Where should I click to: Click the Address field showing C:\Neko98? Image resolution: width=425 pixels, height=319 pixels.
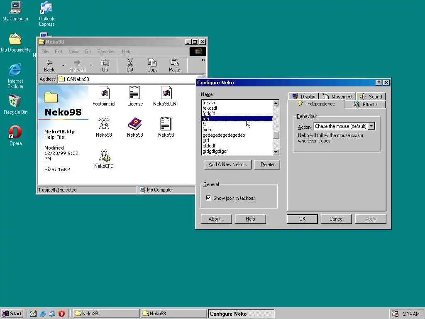(131, 79)
